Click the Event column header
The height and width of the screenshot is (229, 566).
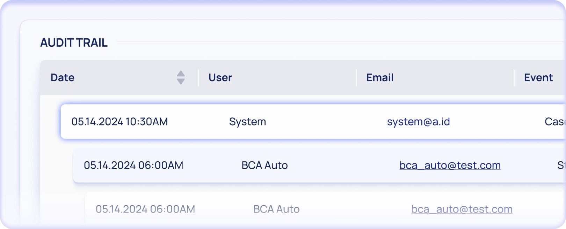point(538,77)
